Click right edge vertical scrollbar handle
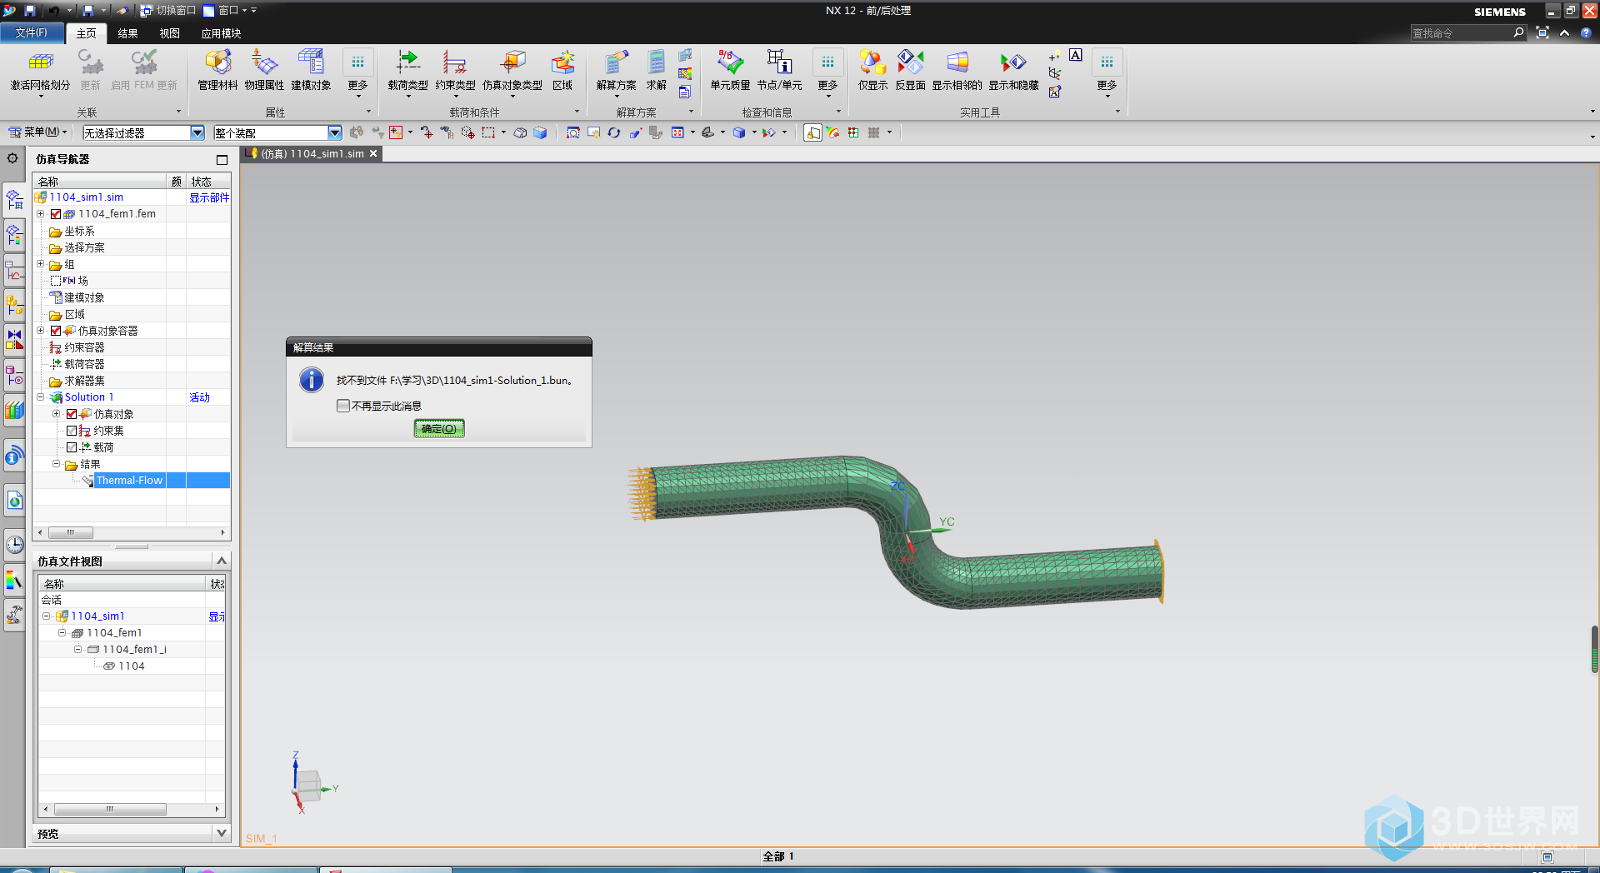This screenshot has height=873, width=1600. 1595,649
